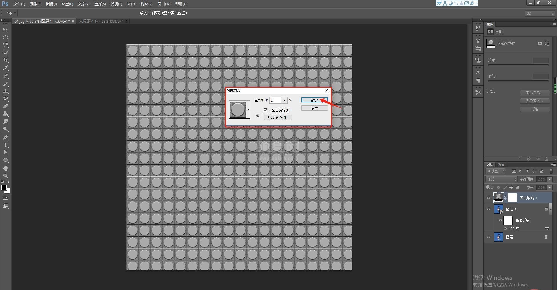The image size is (557, 290).
Task: Select the Path Selection tool
Action: point(6,152)
